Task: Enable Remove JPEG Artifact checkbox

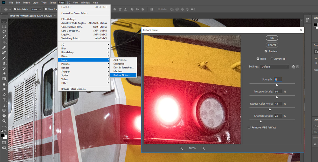Action: click(x=249, y=127)
